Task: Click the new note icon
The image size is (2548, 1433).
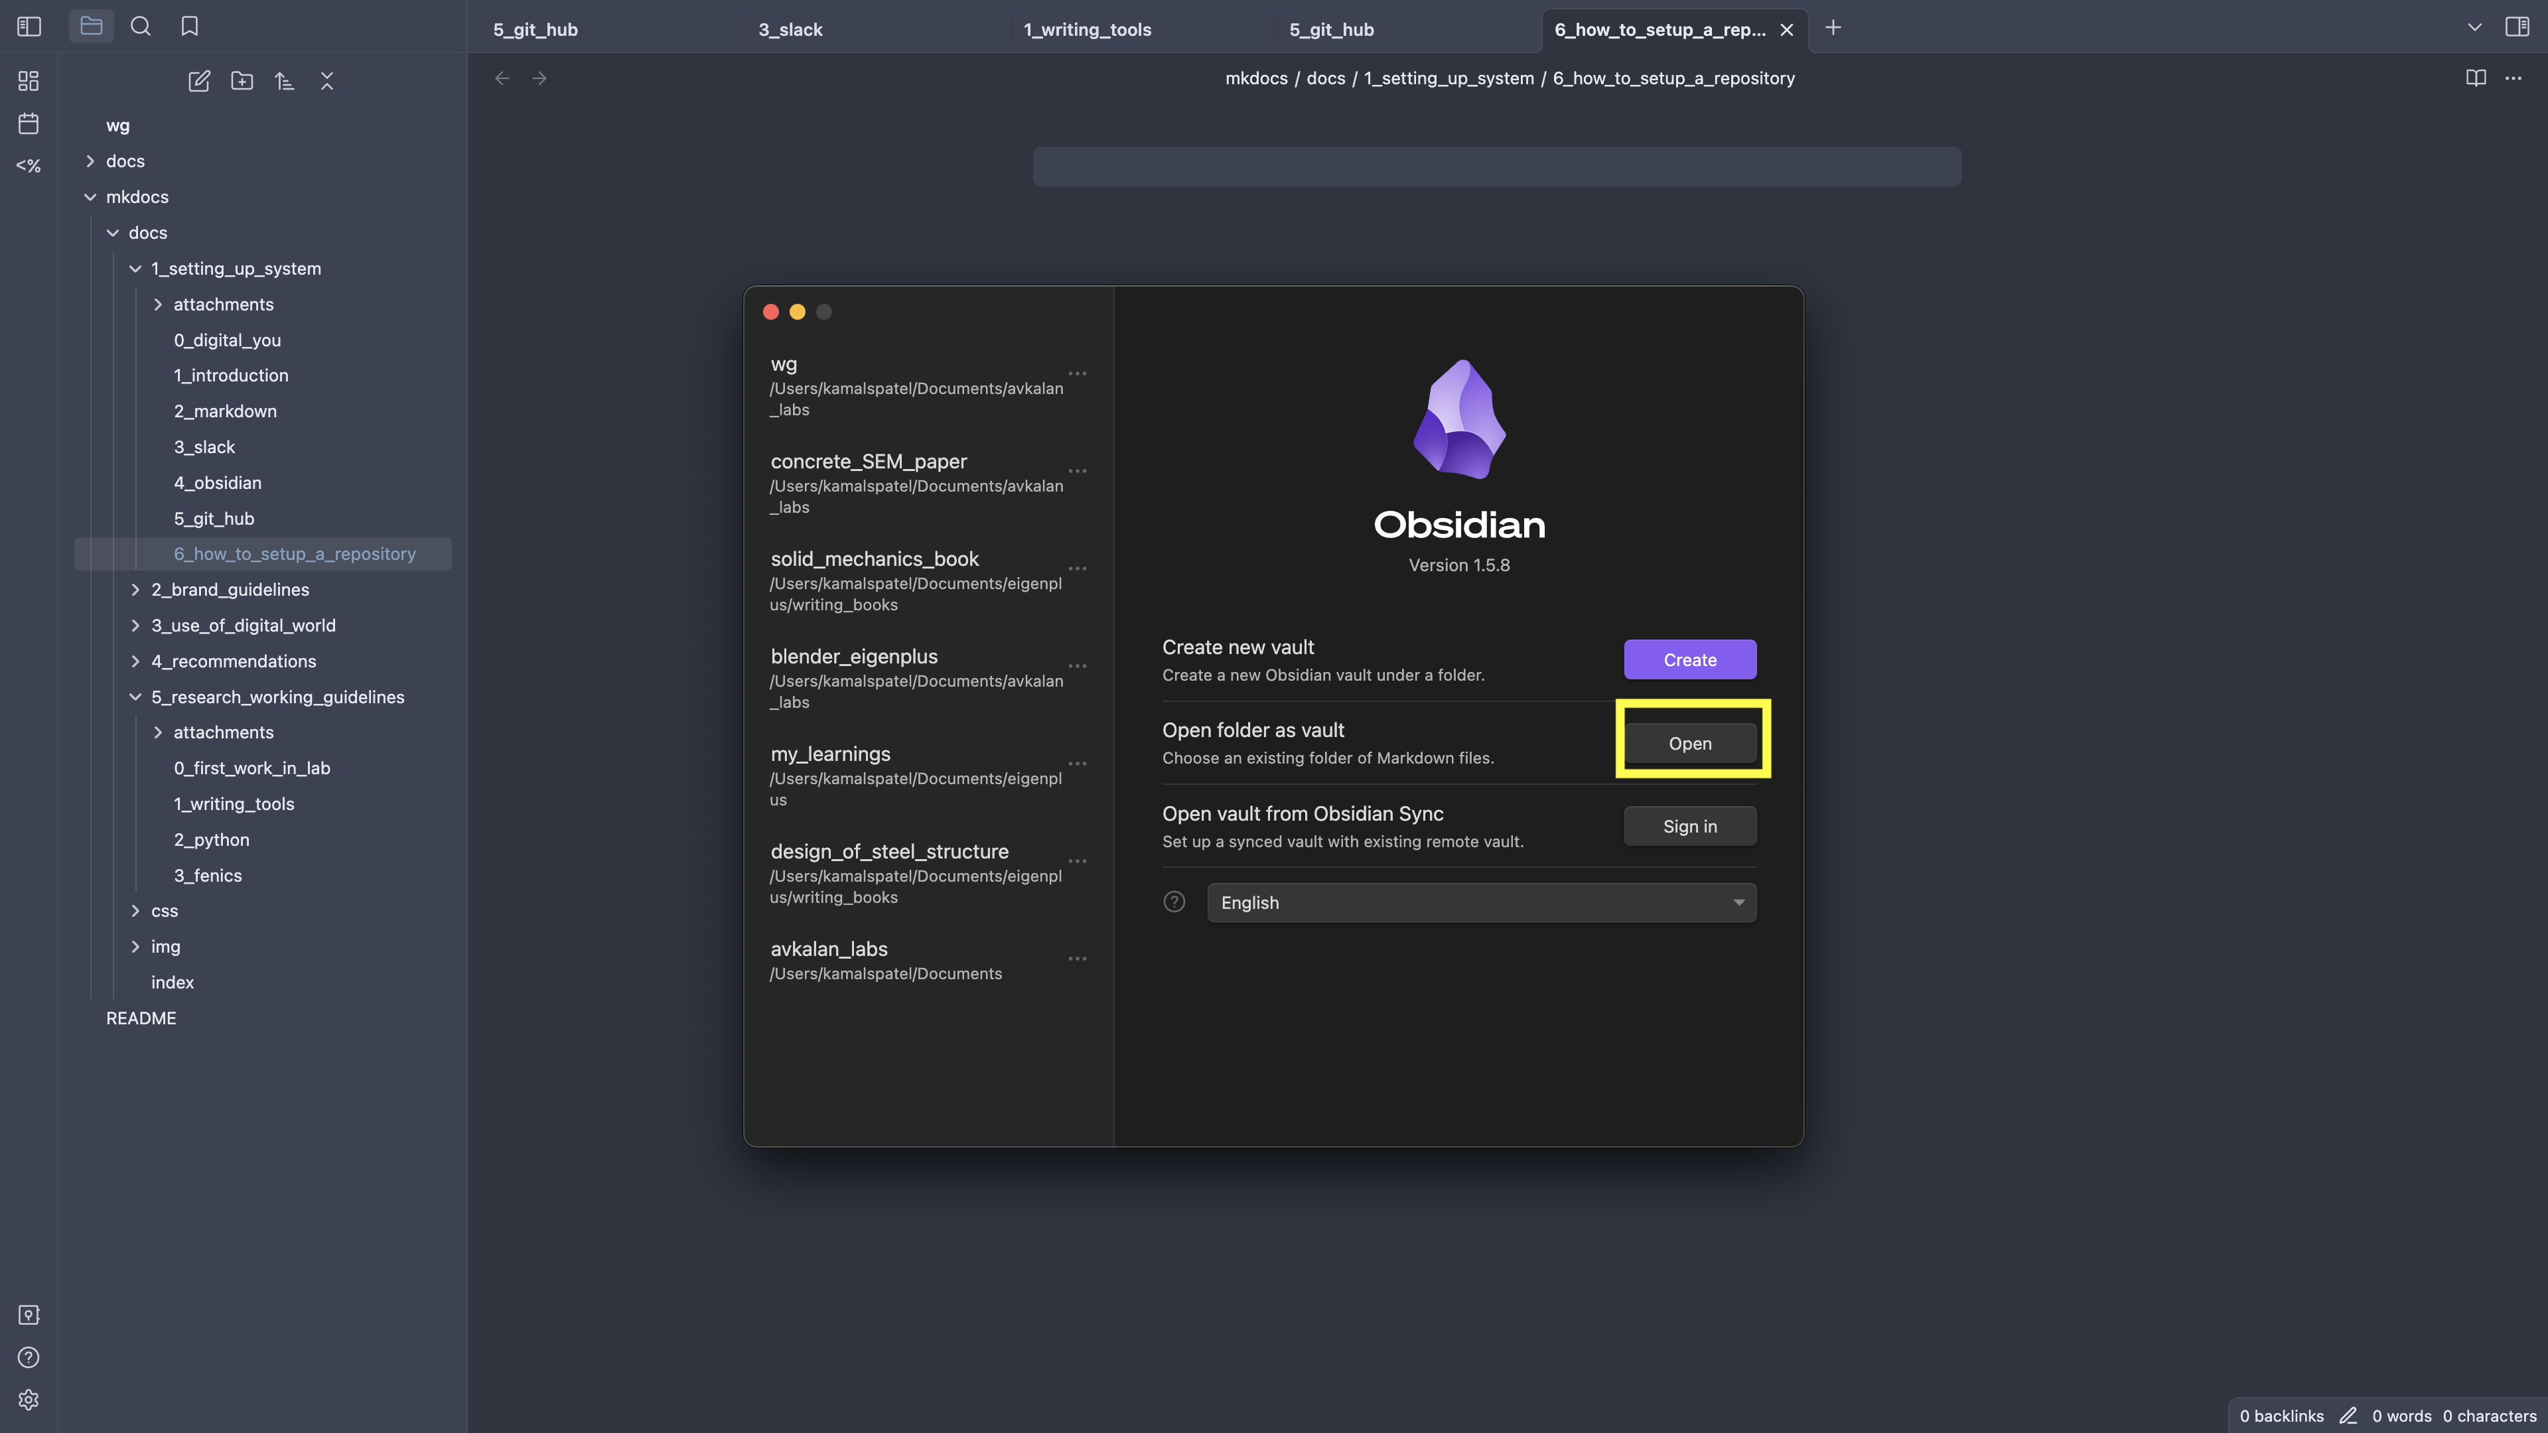Action: pos(199,81)
